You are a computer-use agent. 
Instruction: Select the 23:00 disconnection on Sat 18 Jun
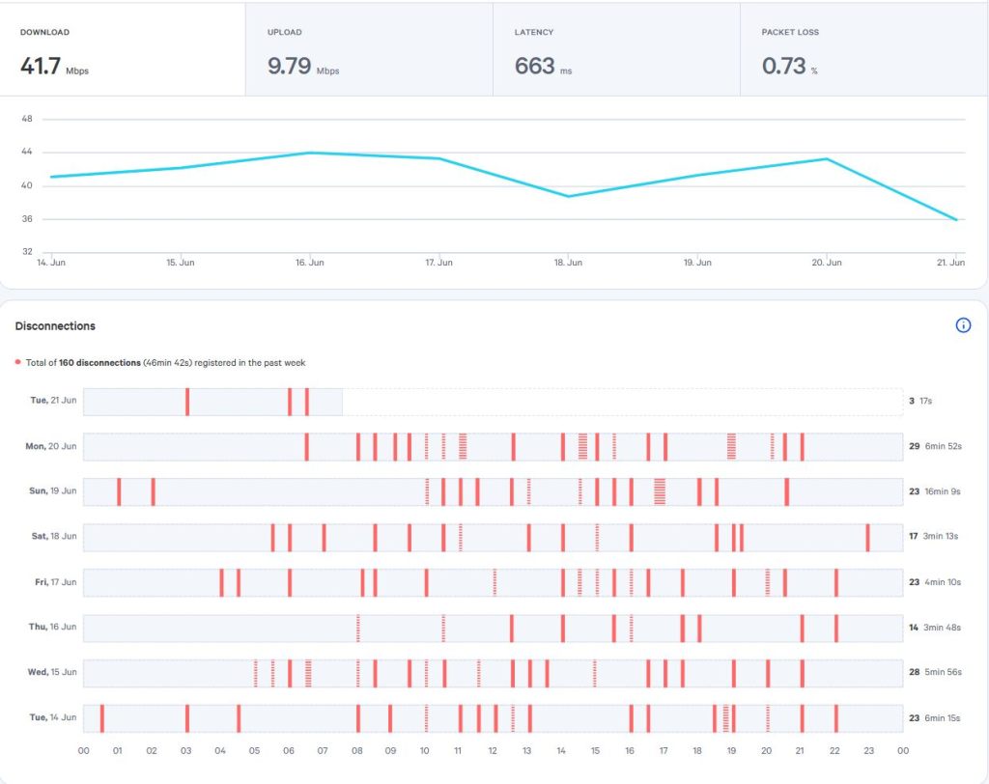[867, 537]
